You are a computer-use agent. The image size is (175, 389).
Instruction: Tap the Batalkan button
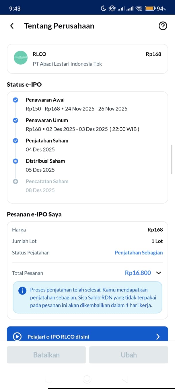click(x=46, y=355)
